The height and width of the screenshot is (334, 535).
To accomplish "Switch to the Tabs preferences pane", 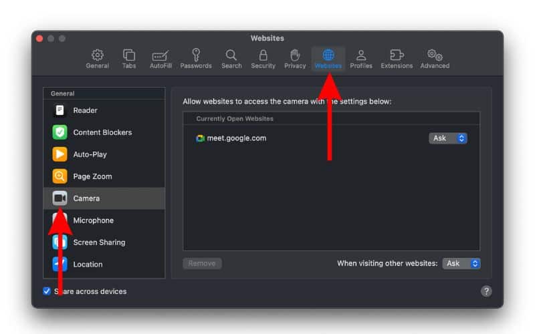I will 129,59.
